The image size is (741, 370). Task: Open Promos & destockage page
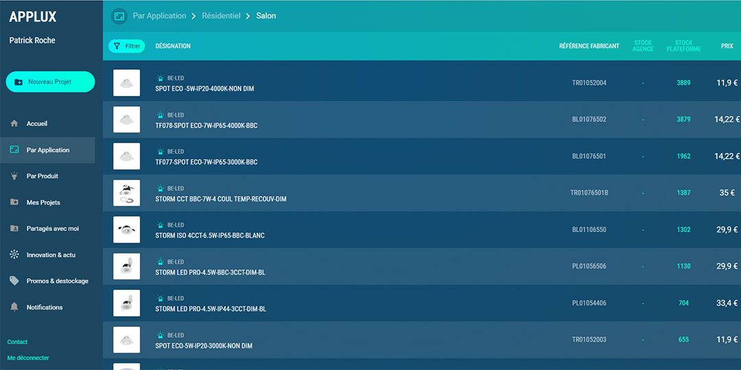coord(47,281)
